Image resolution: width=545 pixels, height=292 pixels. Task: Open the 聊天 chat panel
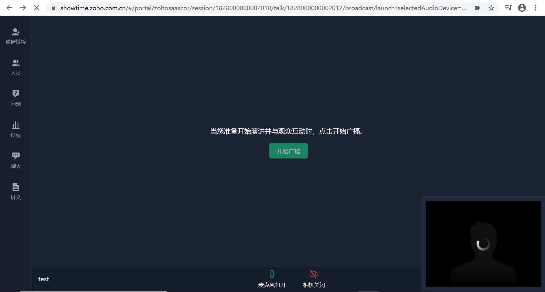coord(16,161)
